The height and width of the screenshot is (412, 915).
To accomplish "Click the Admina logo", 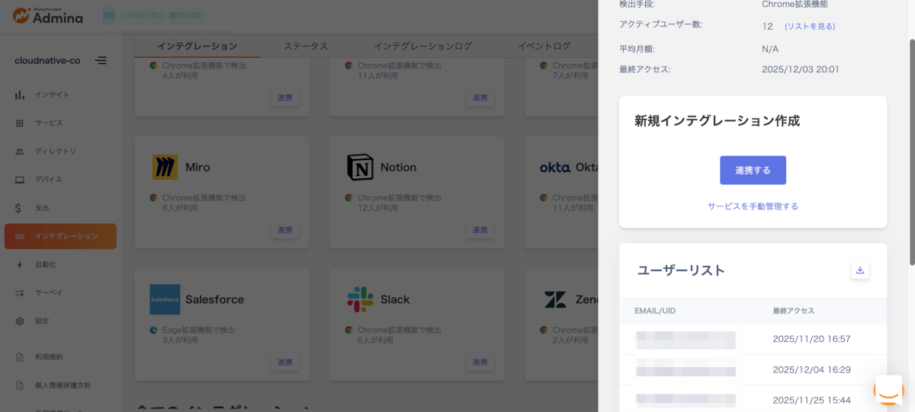I will (x=48, y=15).
